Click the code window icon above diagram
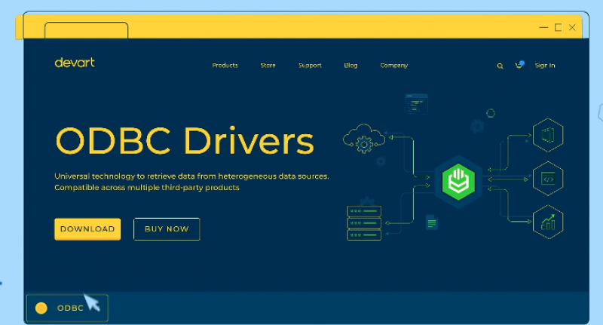This screenshot has width=603, height=325. point(416,103)
